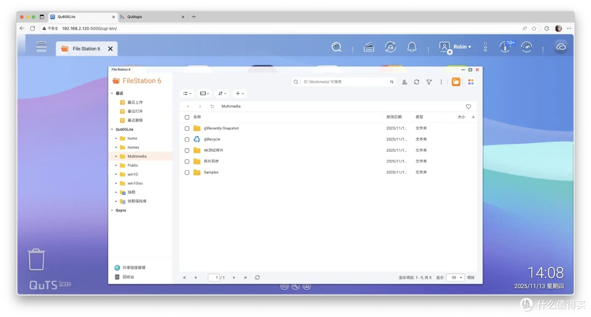Open the view mode list dropdown

coord(187,93)
